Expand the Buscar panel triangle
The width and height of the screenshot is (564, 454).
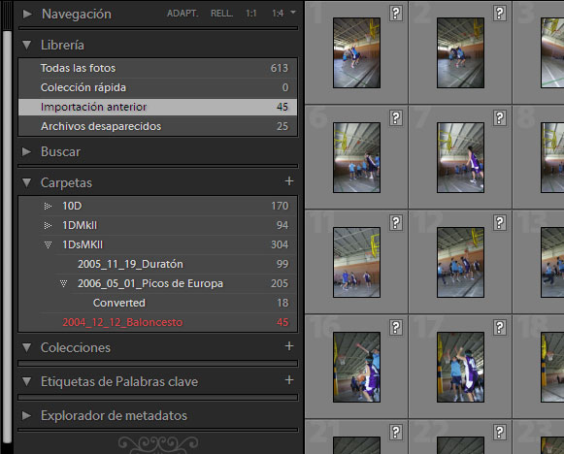(26, 151)
